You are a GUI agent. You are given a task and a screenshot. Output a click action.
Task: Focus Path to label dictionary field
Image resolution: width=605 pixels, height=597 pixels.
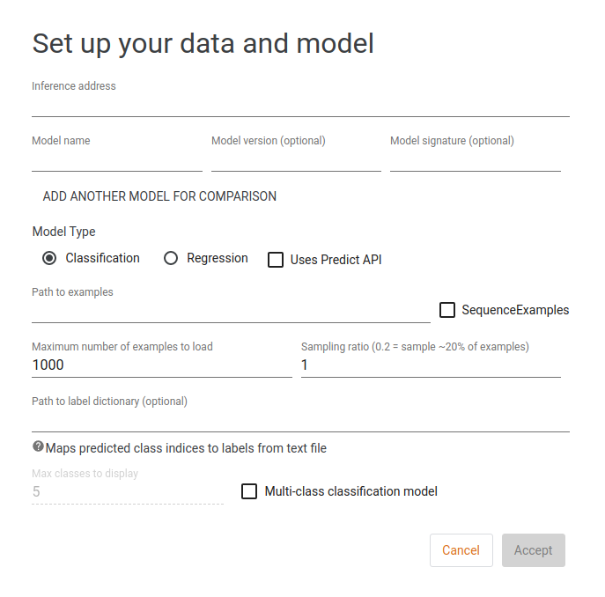click(x=300, y=421)
